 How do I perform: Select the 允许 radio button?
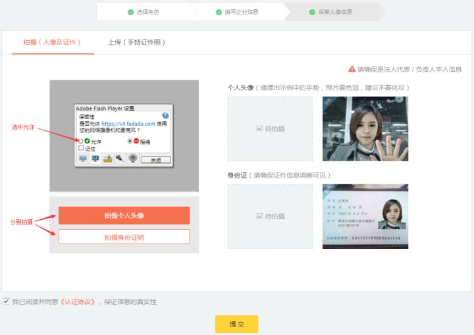(81, 142)
